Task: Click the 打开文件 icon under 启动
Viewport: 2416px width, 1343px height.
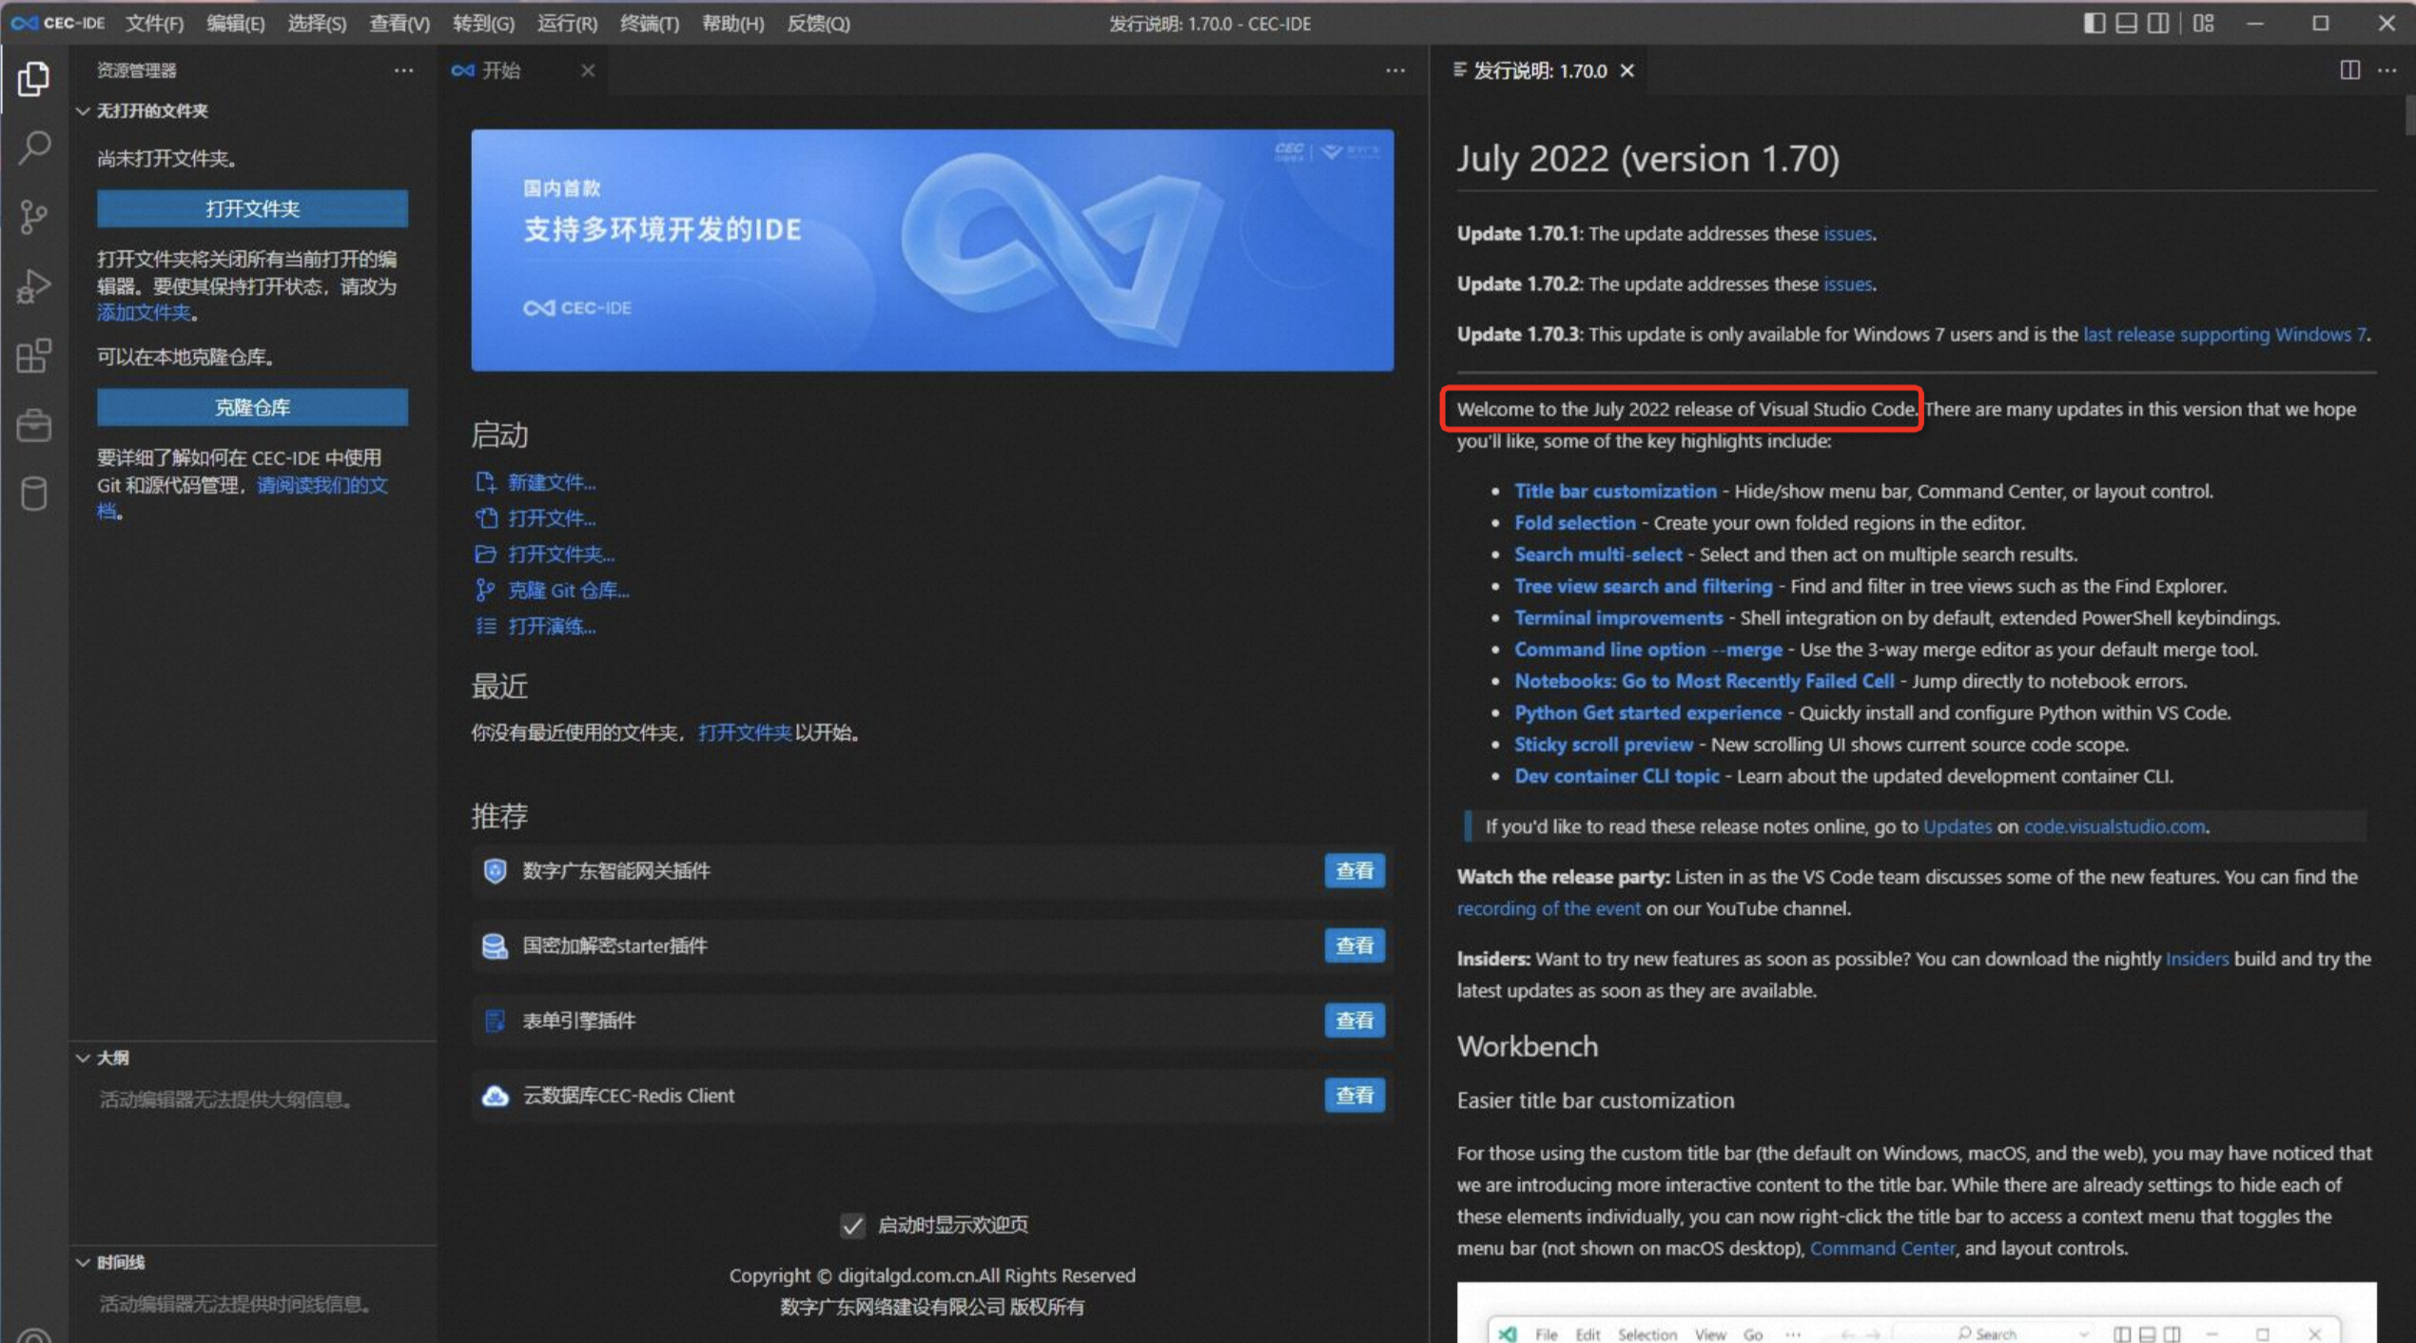Action: click(486, 518)
